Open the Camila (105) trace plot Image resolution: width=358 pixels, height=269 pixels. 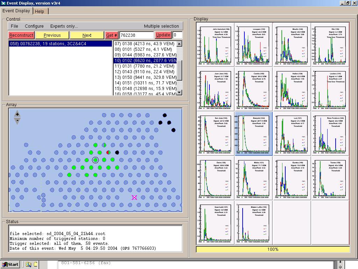pyautogui.click(x=253, y=89)
